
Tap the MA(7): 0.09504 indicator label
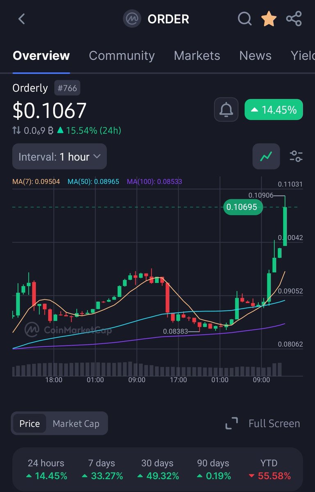[x=36, y=181]
